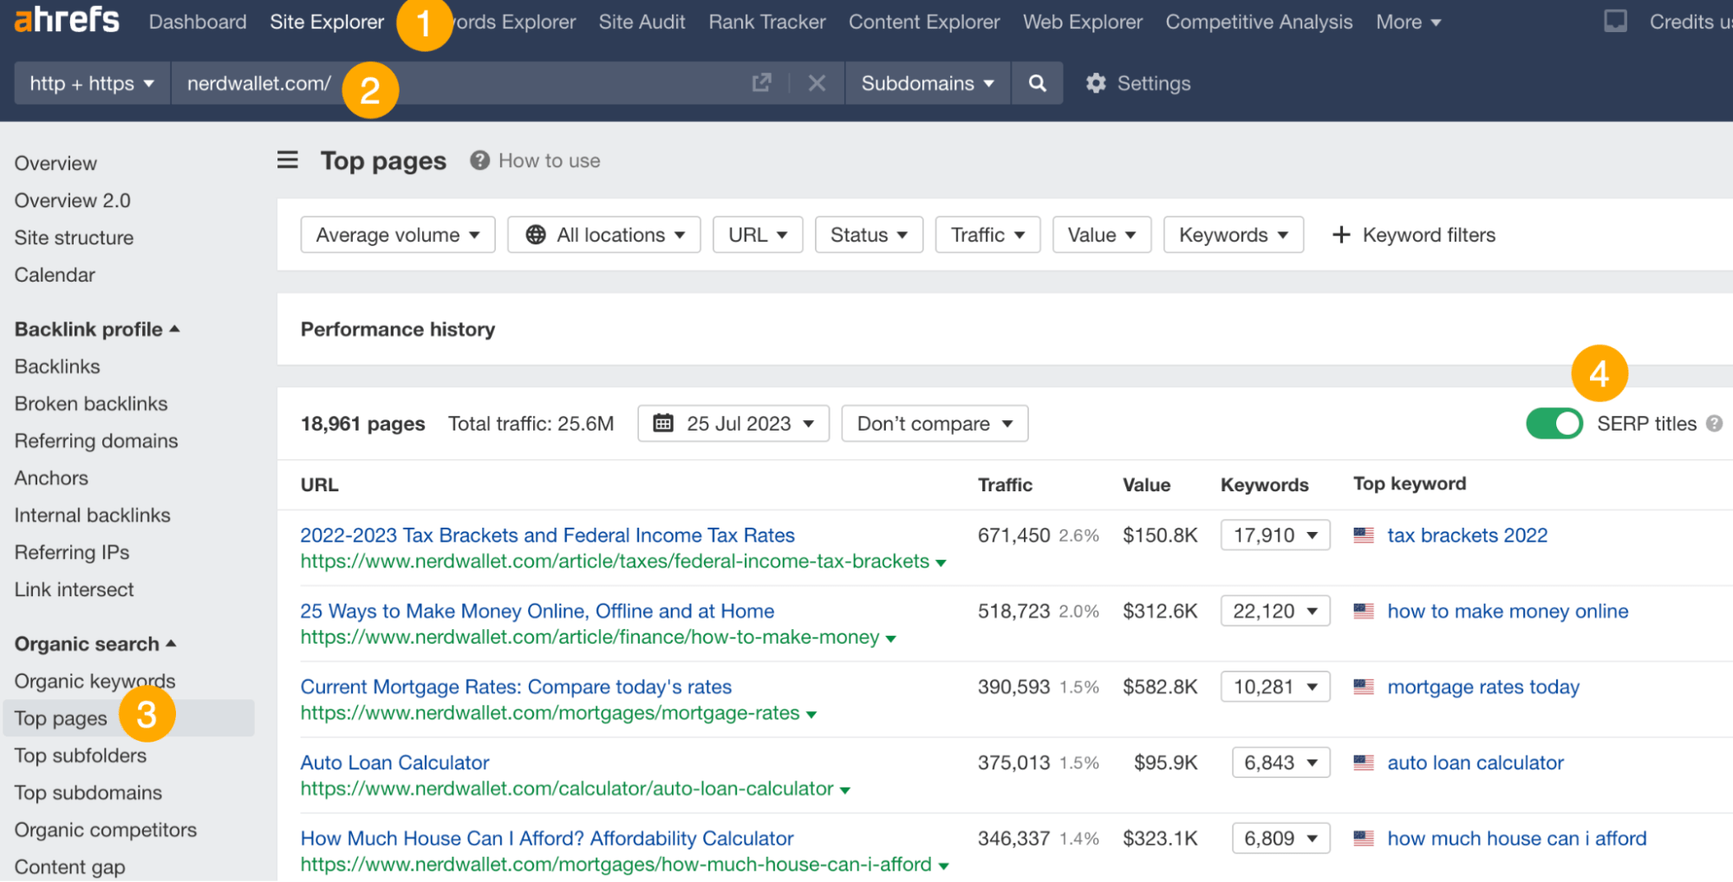
Task: Click the globe icon in All locations filter
Action: click(536, 234)
